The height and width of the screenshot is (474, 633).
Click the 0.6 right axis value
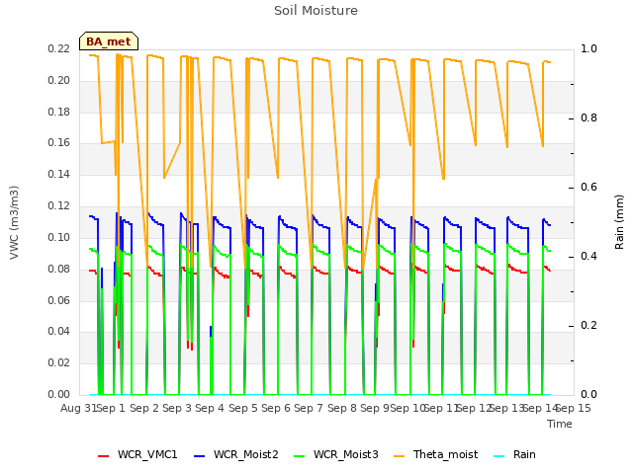click(x=588, y=187)
